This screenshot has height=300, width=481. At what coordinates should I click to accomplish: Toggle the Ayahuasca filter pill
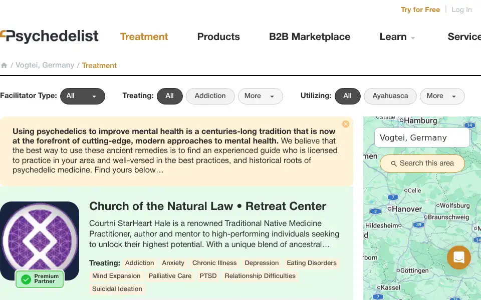coord(390,96)
